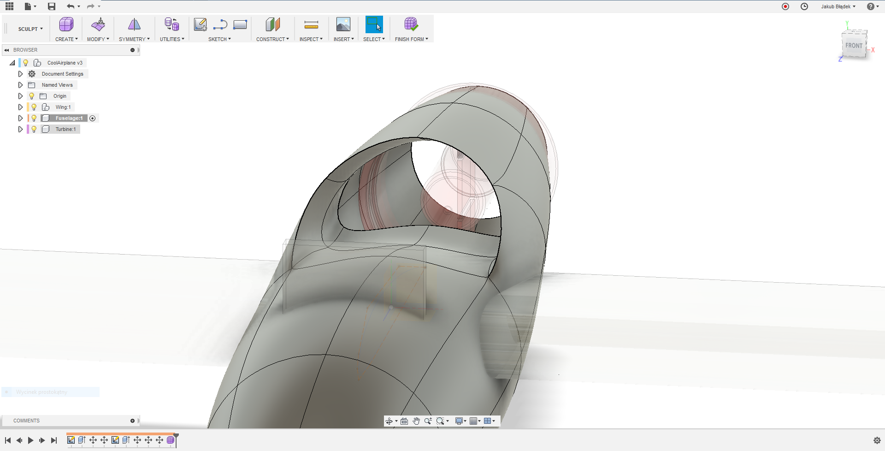Click the Fit zoom window icon
The width and height of the screenshot is (885, 451).
coord(440,421)
